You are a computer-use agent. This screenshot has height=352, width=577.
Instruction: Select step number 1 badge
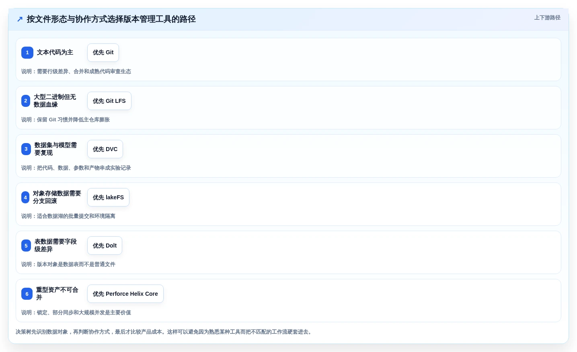click(x=27, y=53)
